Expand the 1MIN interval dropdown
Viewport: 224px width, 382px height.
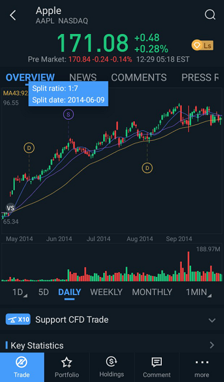199,292
